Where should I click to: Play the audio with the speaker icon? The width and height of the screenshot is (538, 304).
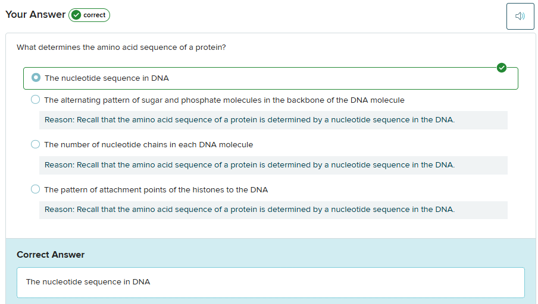tap(520, 16)
